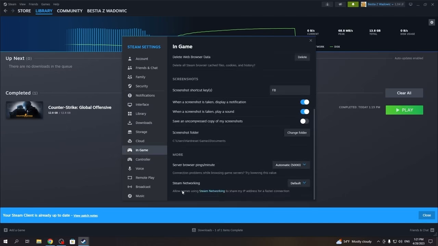Screen dimensions: 438x246
Task: Click the announcements megaphone icon
Action: pyautogui.click(x=340, y=4)
